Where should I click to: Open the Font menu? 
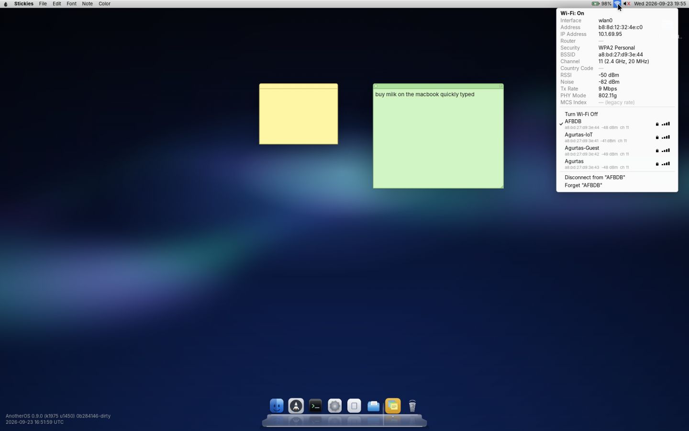tap(71, 4)
